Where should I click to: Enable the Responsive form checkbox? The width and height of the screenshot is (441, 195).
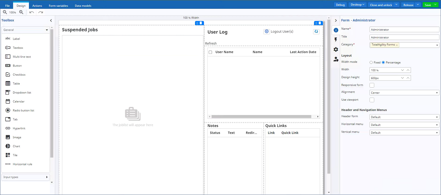(372, 85)
